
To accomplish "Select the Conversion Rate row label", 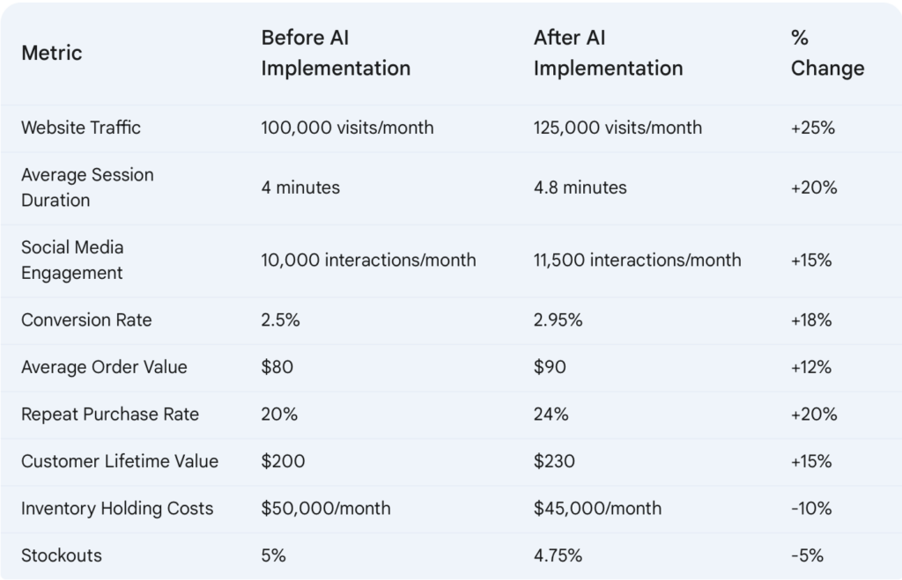I will coord(87,319).
